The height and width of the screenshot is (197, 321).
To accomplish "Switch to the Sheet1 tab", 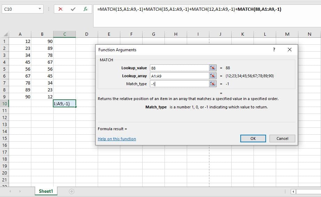I will tap(46, 191).
